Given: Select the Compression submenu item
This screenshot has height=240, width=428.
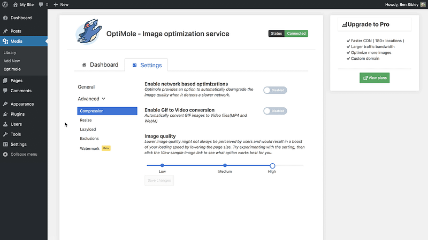Looking at the screenshot, I should 108,111.
